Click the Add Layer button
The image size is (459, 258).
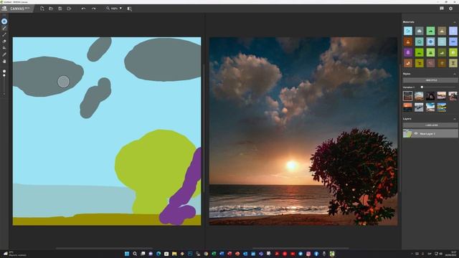point(430,125)
